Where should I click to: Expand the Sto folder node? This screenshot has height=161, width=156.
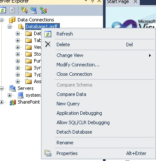18,54
